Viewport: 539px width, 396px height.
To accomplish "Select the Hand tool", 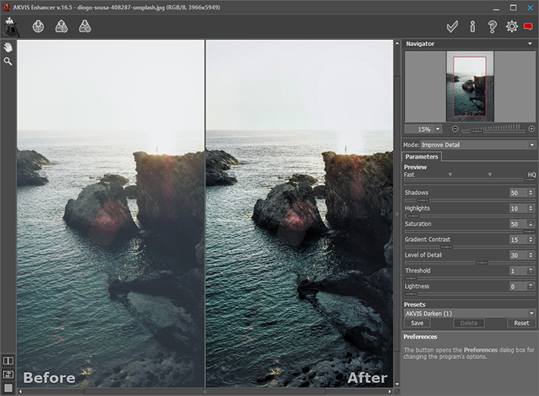I will coord(8,47).
